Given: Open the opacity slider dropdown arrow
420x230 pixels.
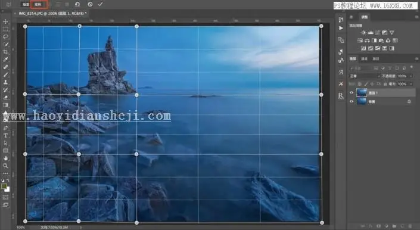Looking at the screenshot, I should coord(410,76).
